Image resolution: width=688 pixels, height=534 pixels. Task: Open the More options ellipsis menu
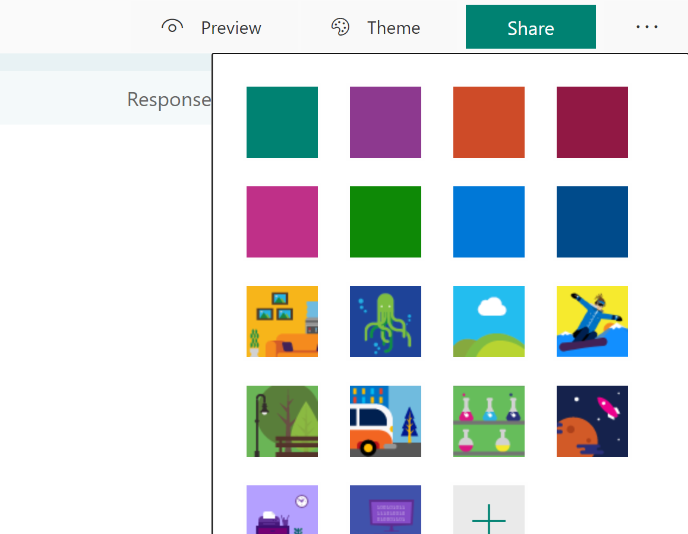tap(647, 27)
